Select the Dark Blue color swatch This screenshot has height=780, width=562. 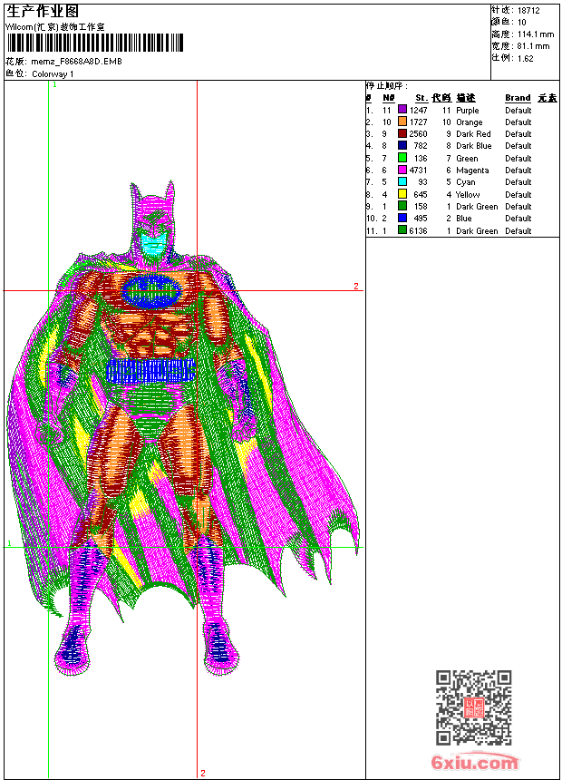(402, 145)
